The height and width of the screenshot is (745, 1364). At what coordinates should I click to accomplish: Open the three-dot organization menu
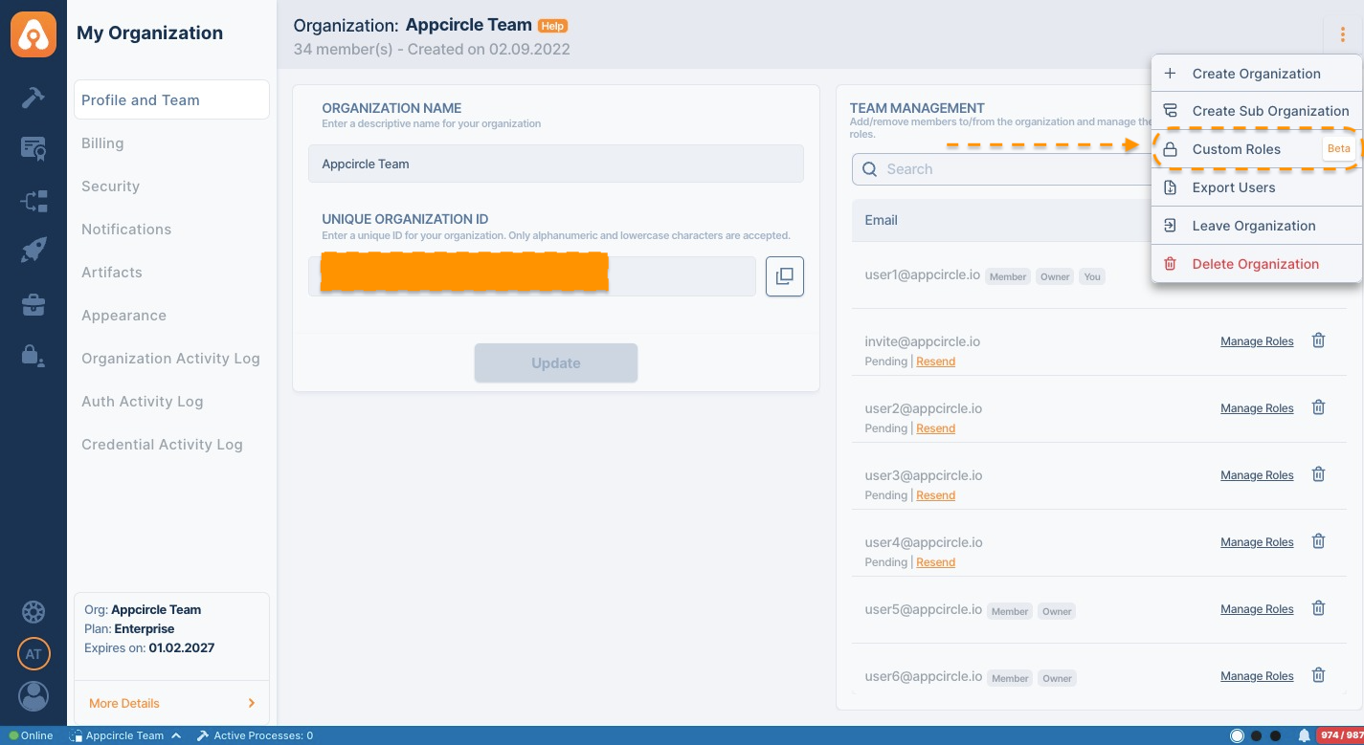pos(1343,35)
